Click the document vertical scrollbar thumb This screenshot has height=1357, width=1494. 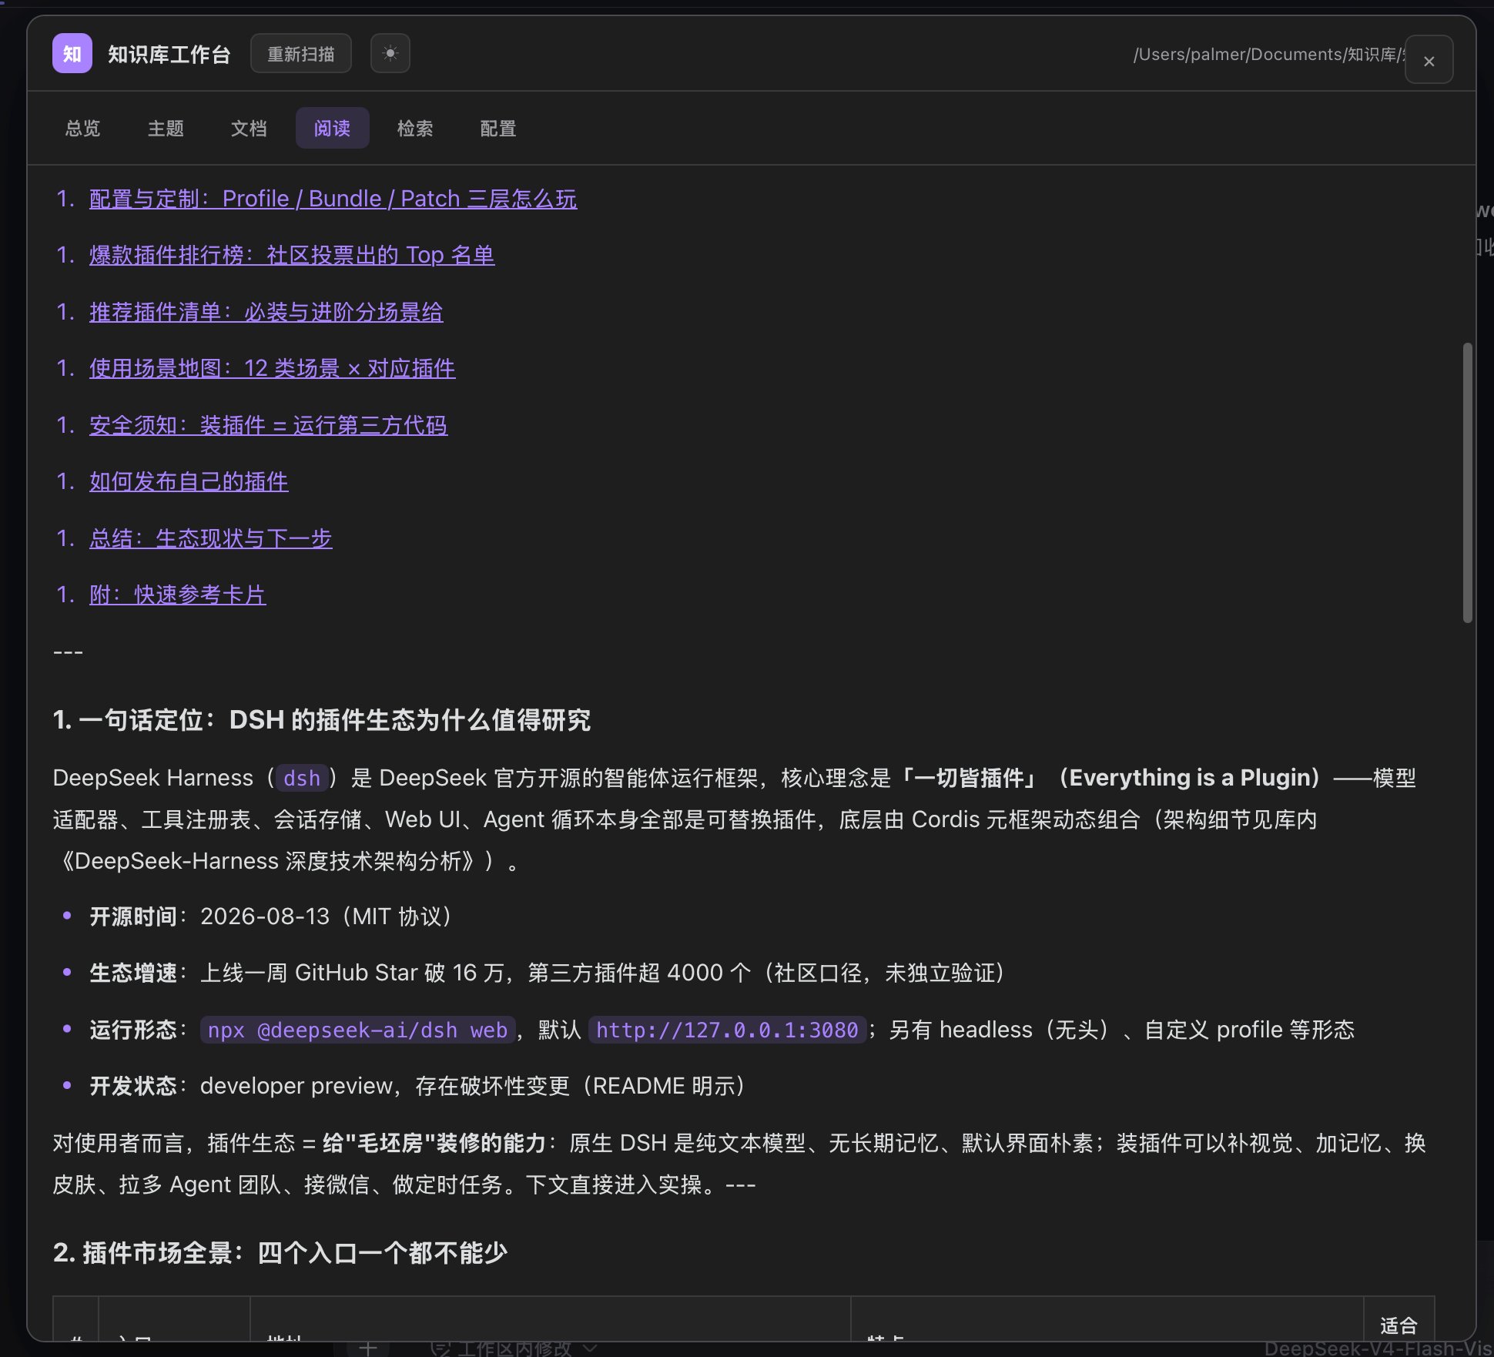[1467, 483]
